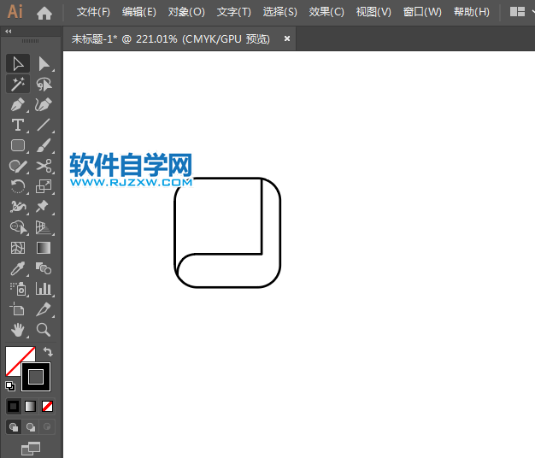
Task: Select the Puppet Warp pin tool
Action: click(44, 207)
